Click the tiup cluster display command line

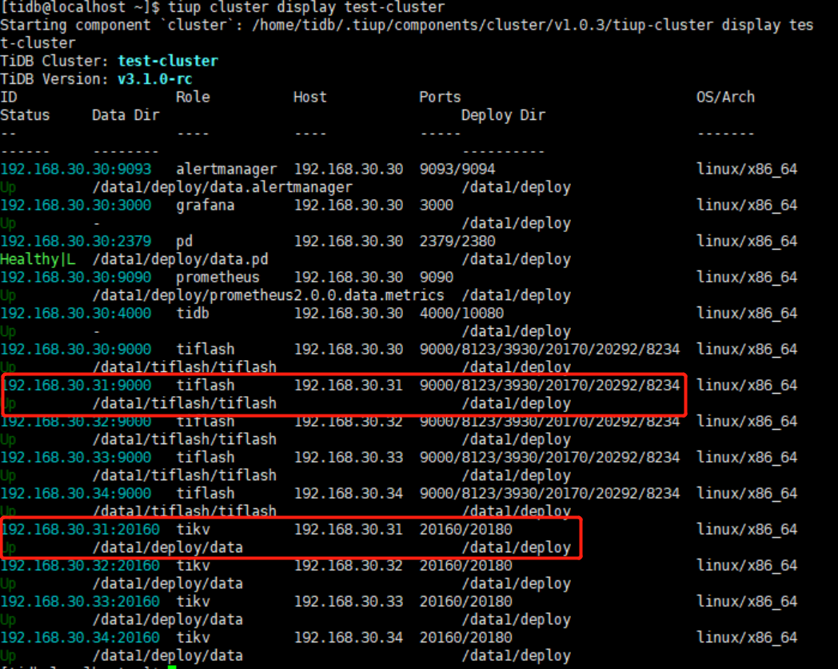[306, 7]
